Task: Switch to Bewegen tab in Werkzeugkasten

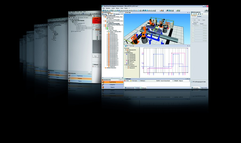Action: (x=199, y=16)
